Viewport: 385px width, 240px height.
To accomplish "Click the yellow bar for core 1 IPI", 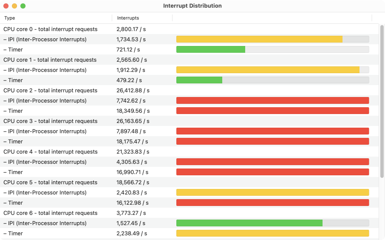I will coord(268,70).
